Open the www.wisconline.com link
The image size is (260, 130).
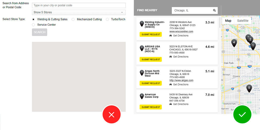pyautogui.click(x=181, y=32)
